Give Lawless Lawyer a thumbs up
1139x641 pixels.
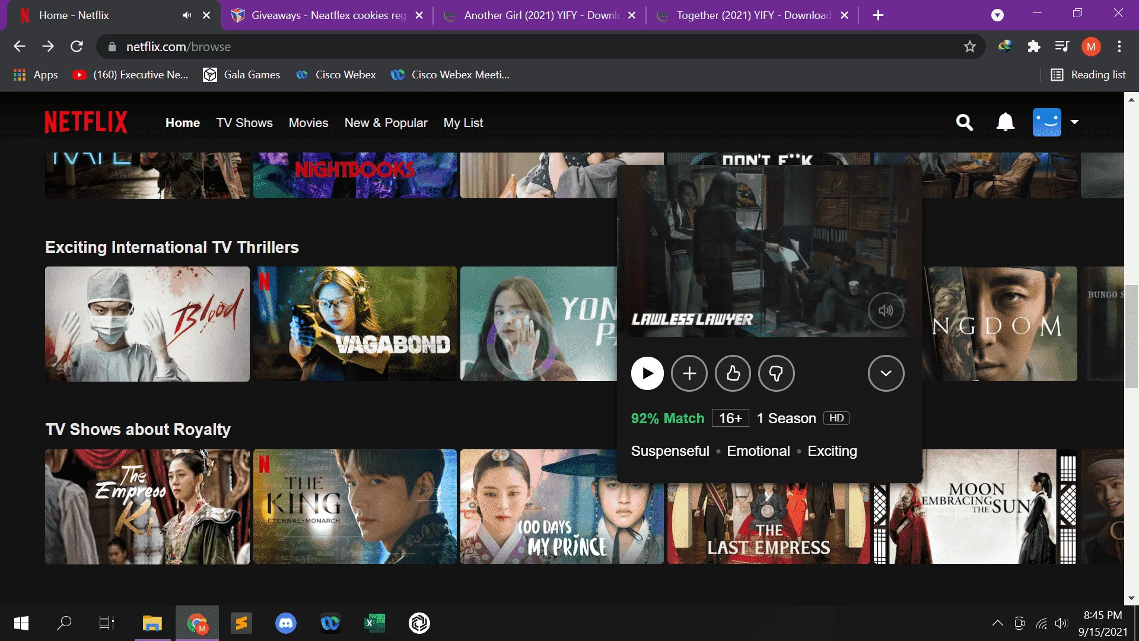[x=733, y=373]
